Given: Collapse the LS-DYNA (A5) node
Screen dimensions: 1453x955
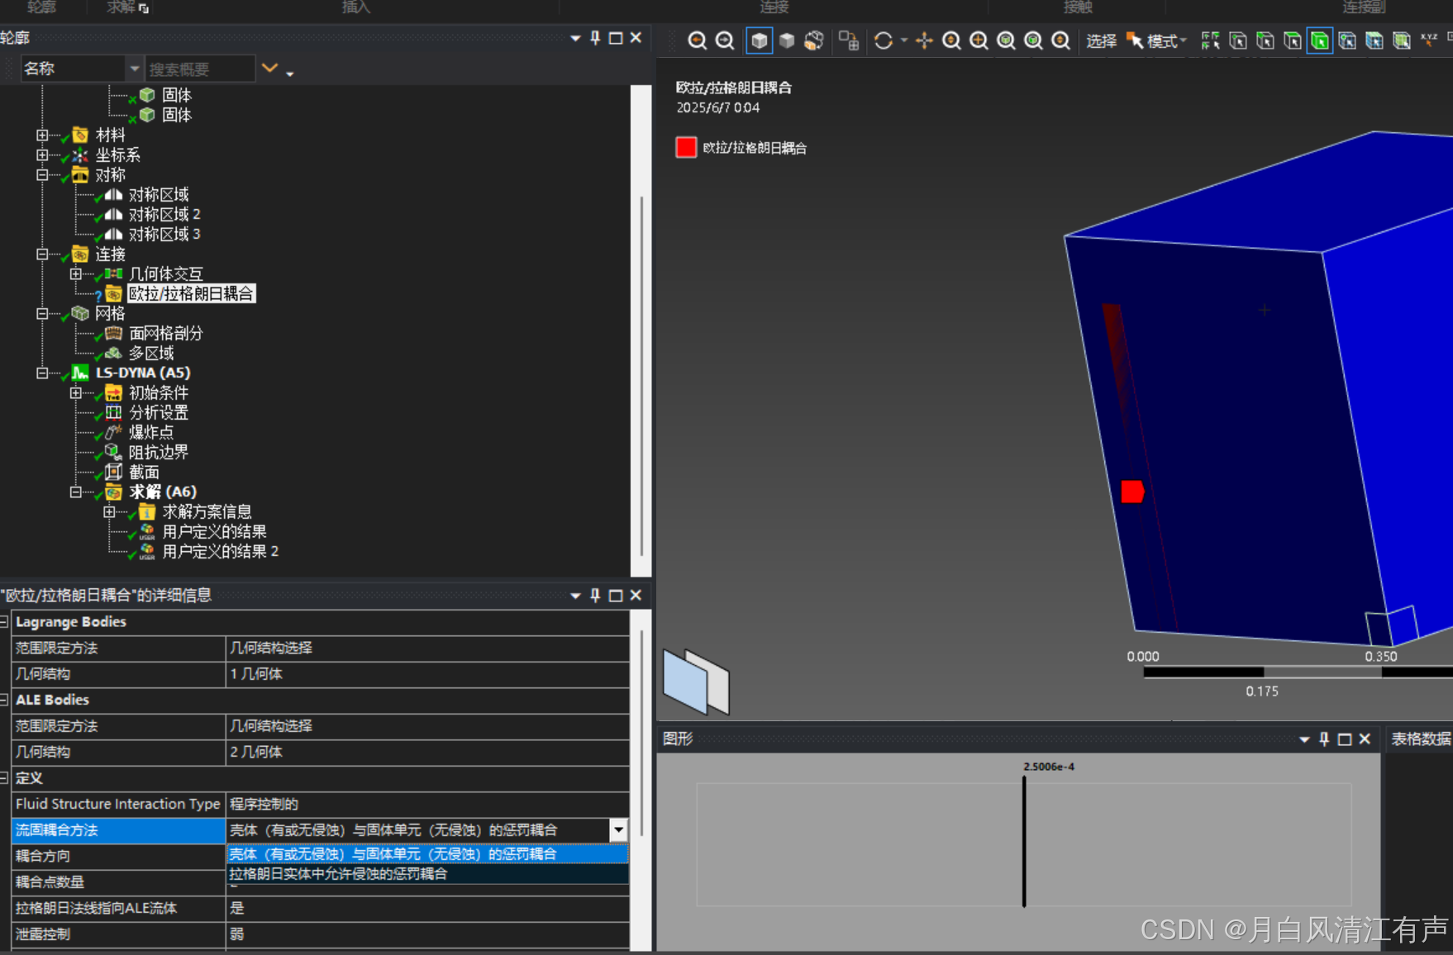Looking at the screenshot, I should point(42,373).
